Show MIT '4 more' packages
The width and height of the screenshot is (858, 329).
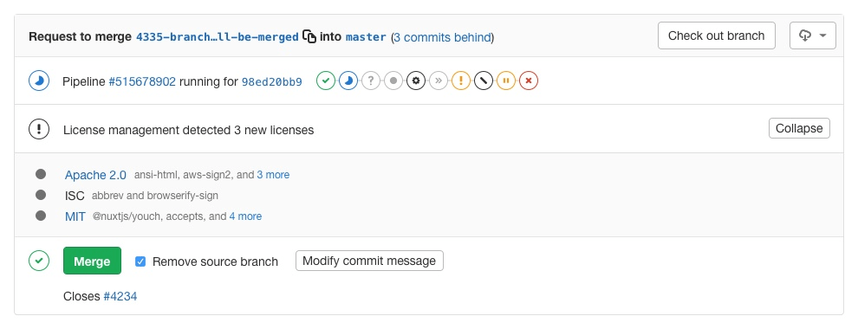tap(245, 216)
